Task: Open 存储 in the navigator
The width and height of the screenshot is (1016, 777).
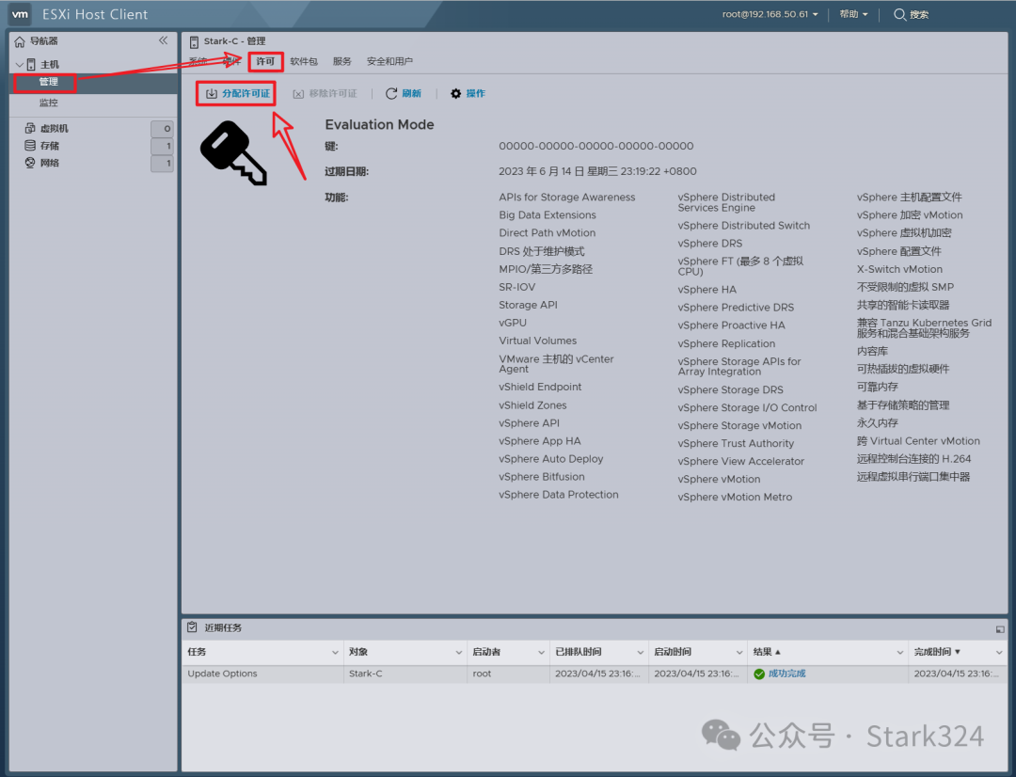Action: tap(50, 146)
